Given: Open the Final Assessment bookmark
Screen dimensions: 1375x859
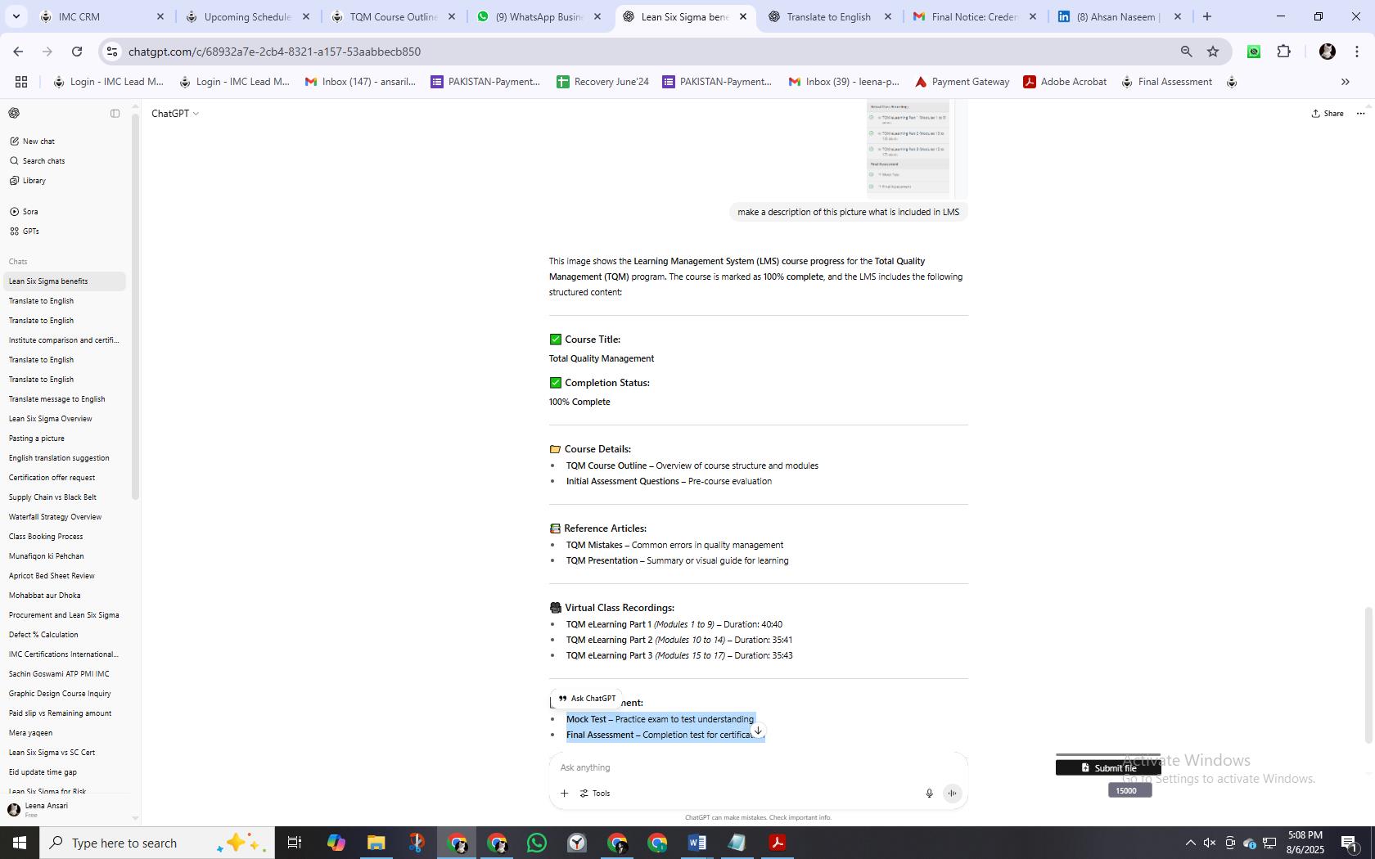Looking at the screenshot, I should point(1166,81).
